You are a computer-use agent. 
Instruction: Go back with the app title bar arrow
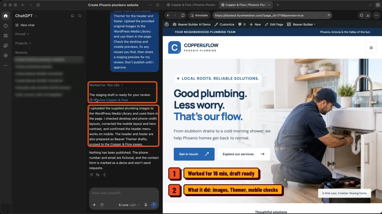tap(23, 5)
